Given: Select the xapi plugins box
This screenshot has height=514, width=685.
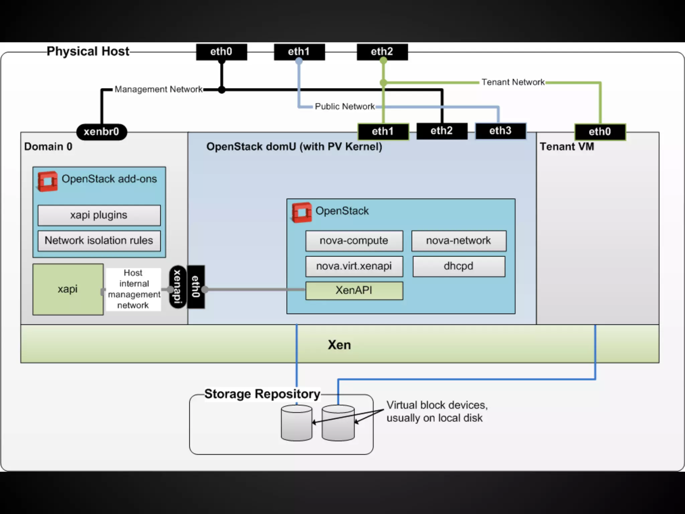Looking at the screenshot, I should [x=99, y=215].
